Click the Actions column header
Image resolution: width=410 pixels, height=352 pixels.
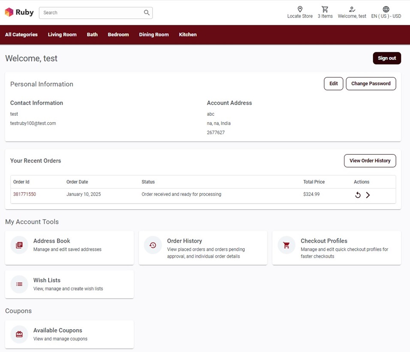tap(362, 182)
